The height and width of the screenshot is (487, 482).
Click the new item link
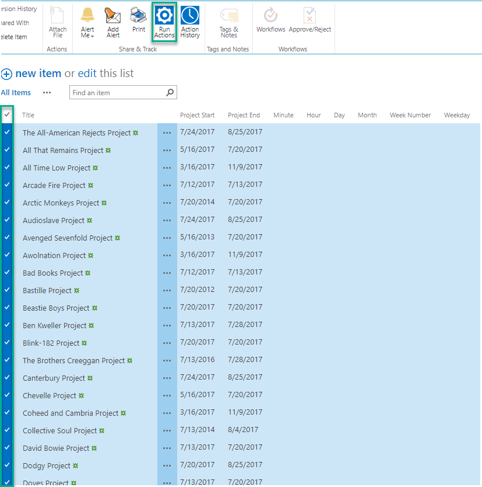coord(38,74)
